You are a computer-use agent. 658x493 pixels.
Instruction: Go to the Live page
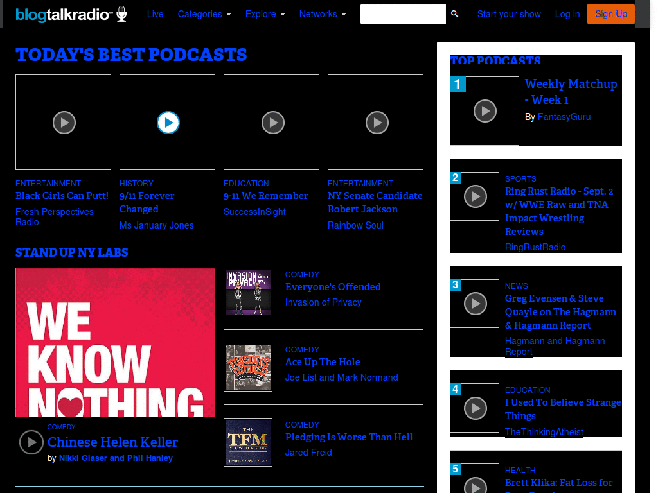(156, 14)
